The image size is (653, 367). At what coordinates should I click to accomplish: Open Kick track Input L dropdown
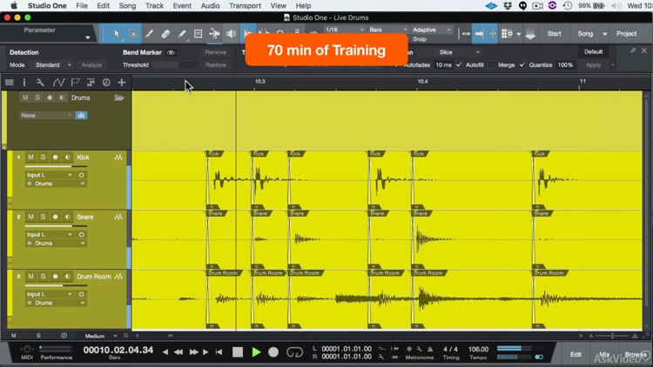coord(49,175)
